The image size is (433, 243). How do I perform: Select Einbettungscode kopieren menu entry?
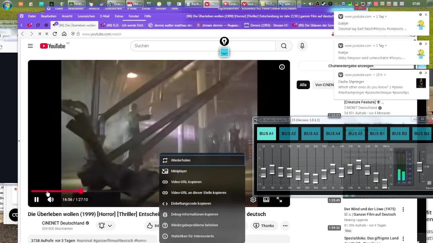(x=202, y=204)
